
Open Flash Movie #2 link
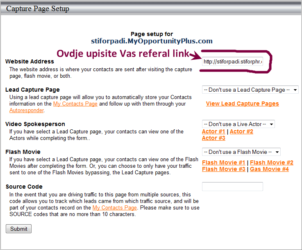click(272, 162)
